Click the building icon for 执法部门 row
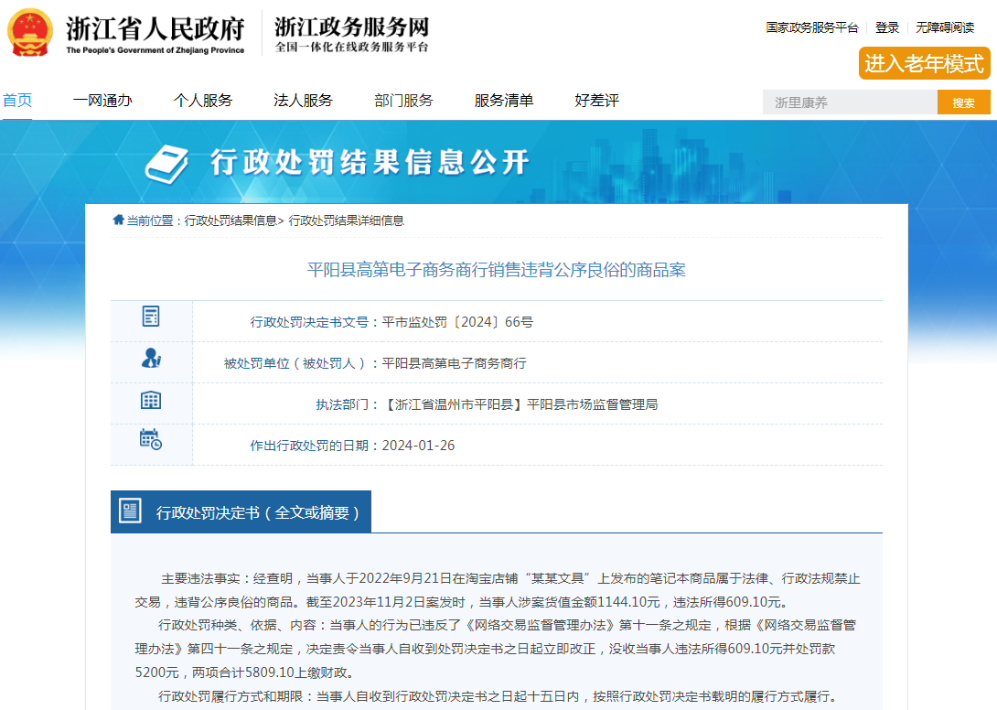 pos(151,400)
